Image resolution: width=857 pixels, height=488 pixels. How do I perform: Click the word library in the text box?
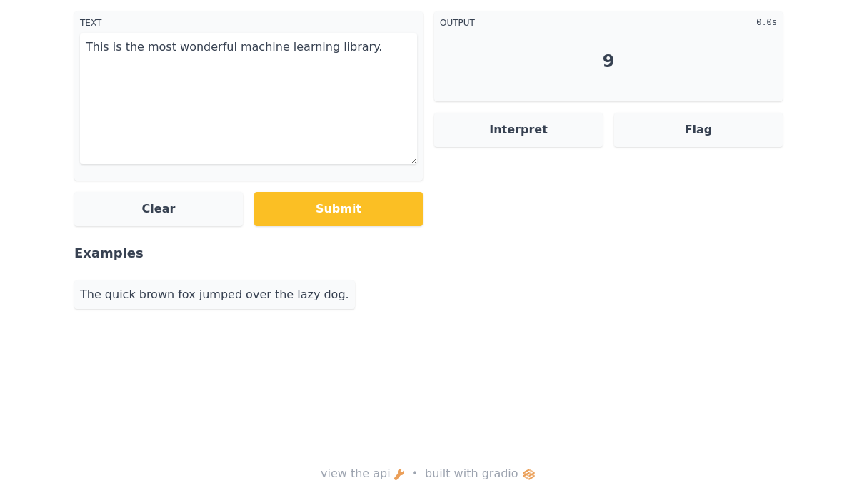(362, 47)
